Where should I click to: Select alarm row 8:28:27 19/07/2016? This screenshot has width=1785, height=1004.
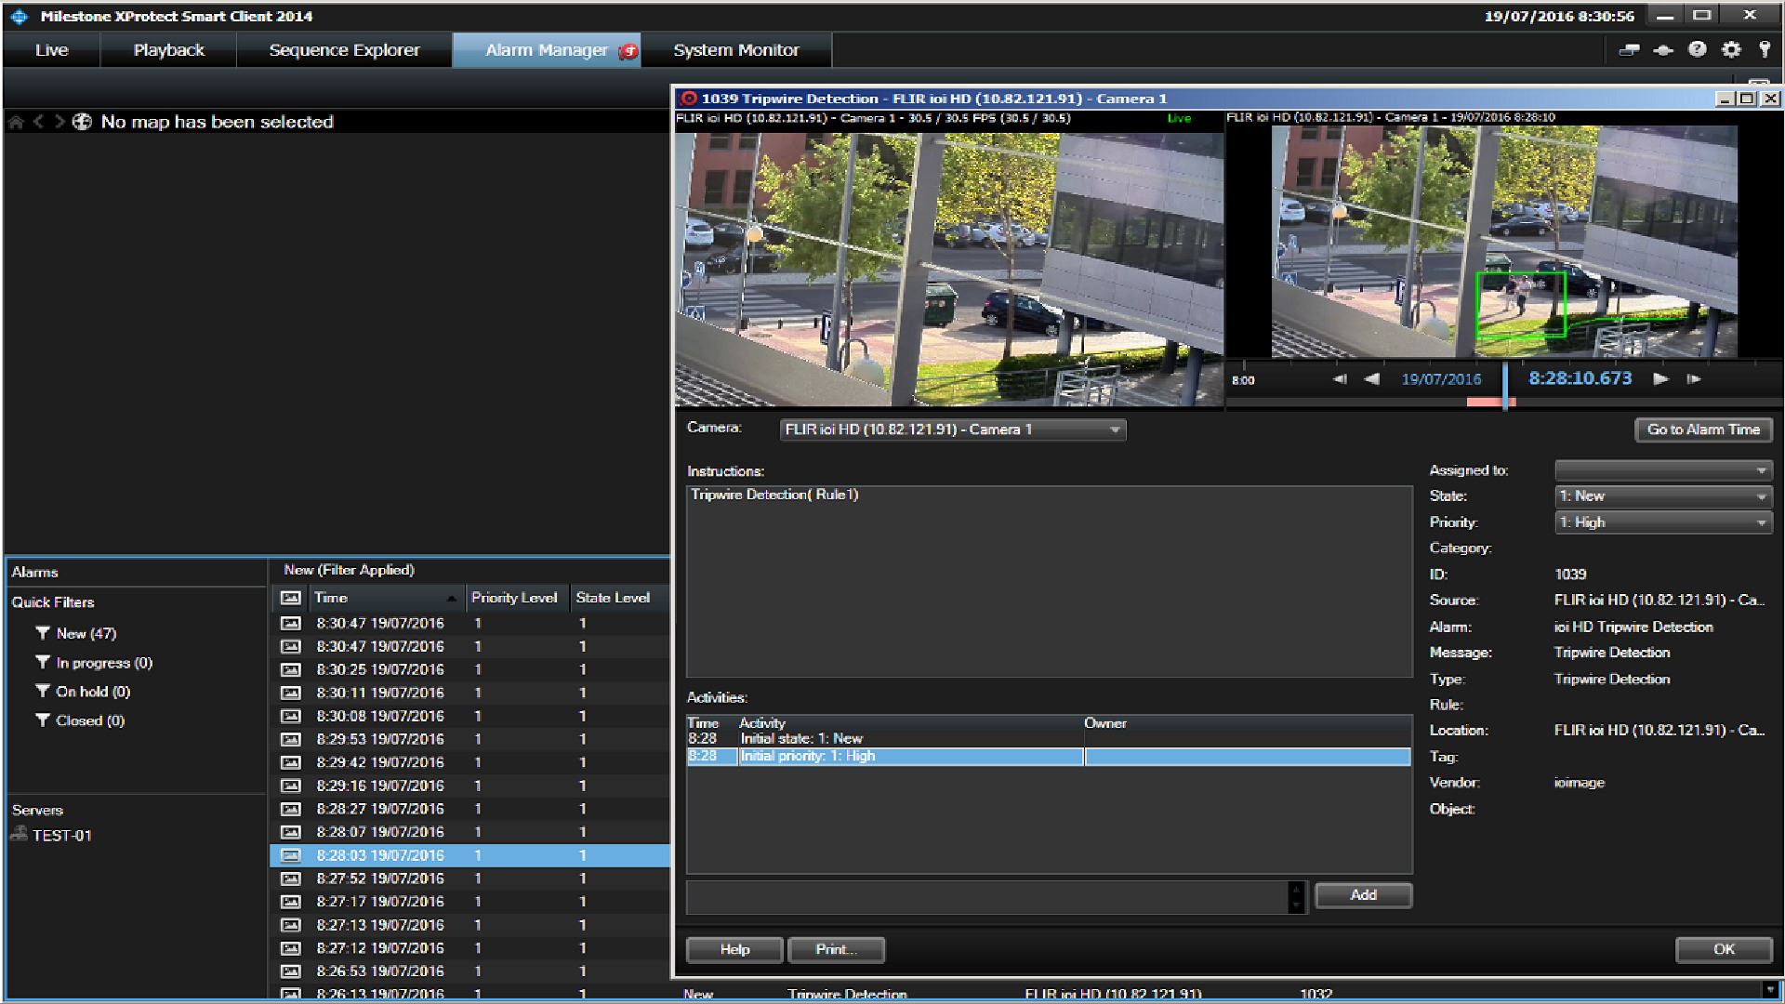(470, 809)
